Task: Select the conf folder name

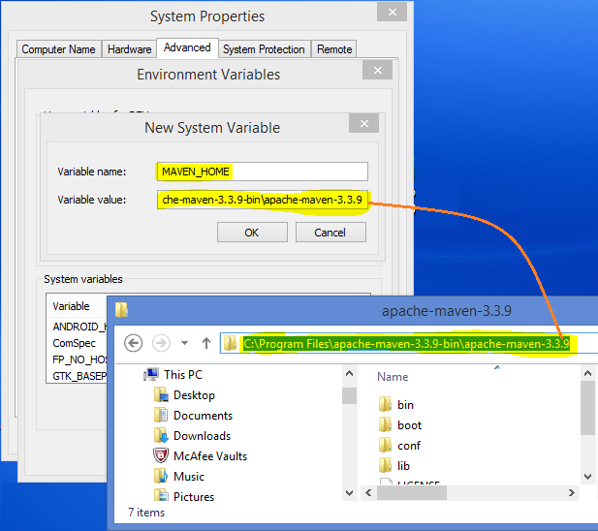Action: pos(408,445)
